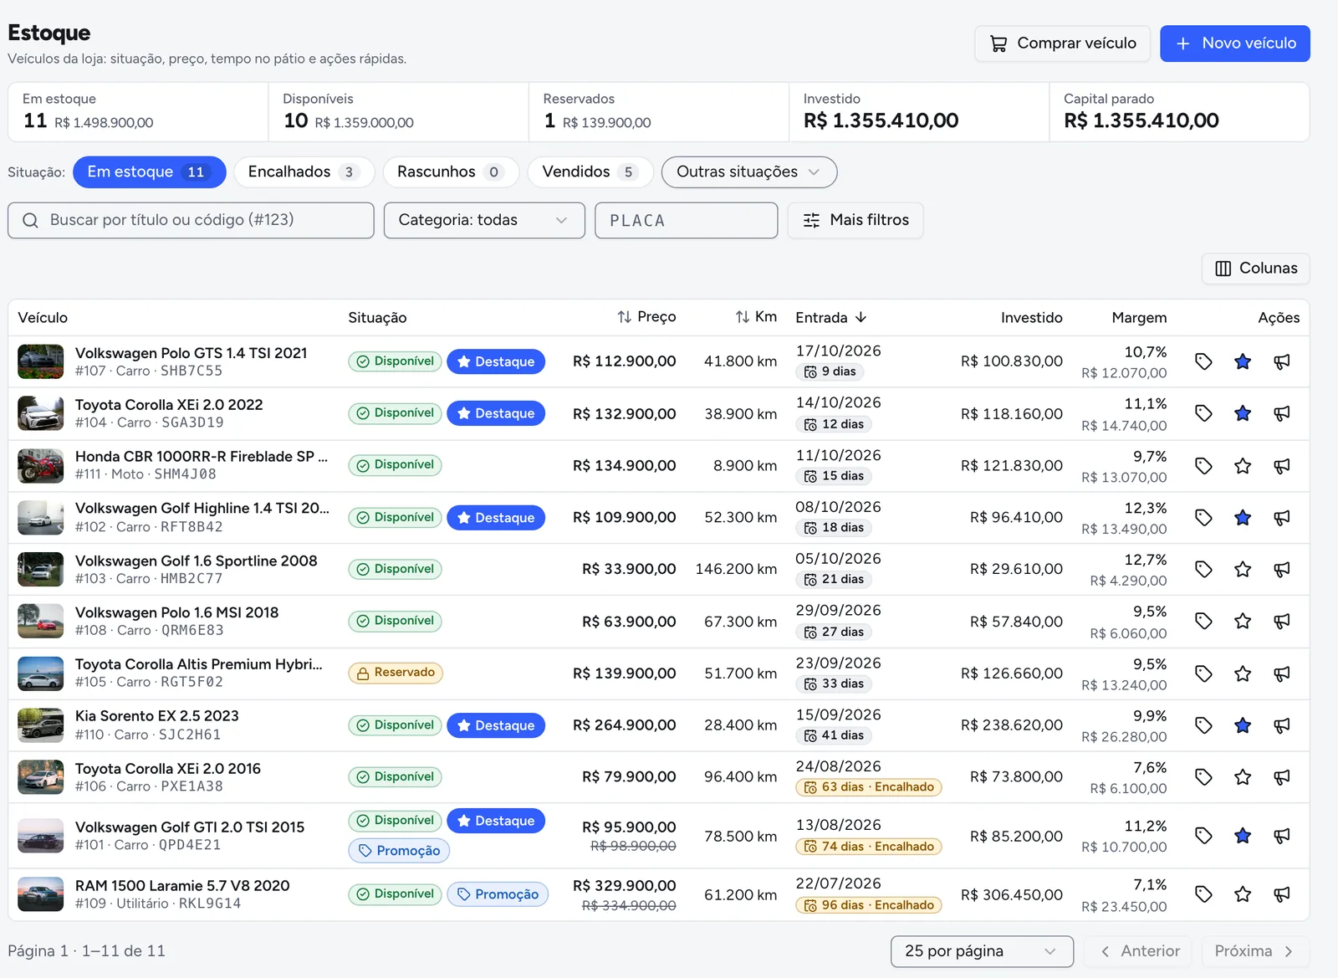Open Mais filtros options
The height and width of the screenshot is (978, 1338).
[855, 220]
